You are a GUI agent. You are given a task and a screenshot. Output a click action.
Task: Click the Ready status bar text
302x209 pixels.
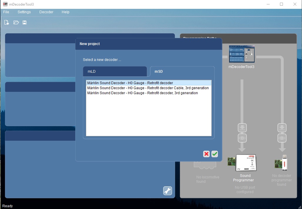[x=8, y=206]
